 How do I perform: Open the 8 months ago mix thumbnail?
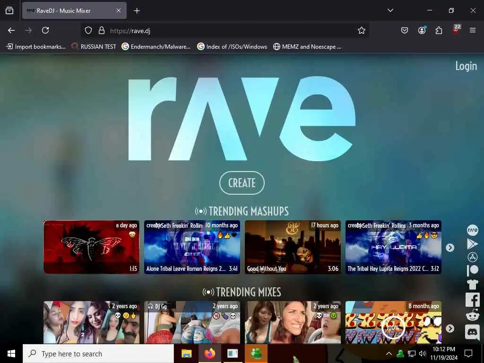(393, 322)
